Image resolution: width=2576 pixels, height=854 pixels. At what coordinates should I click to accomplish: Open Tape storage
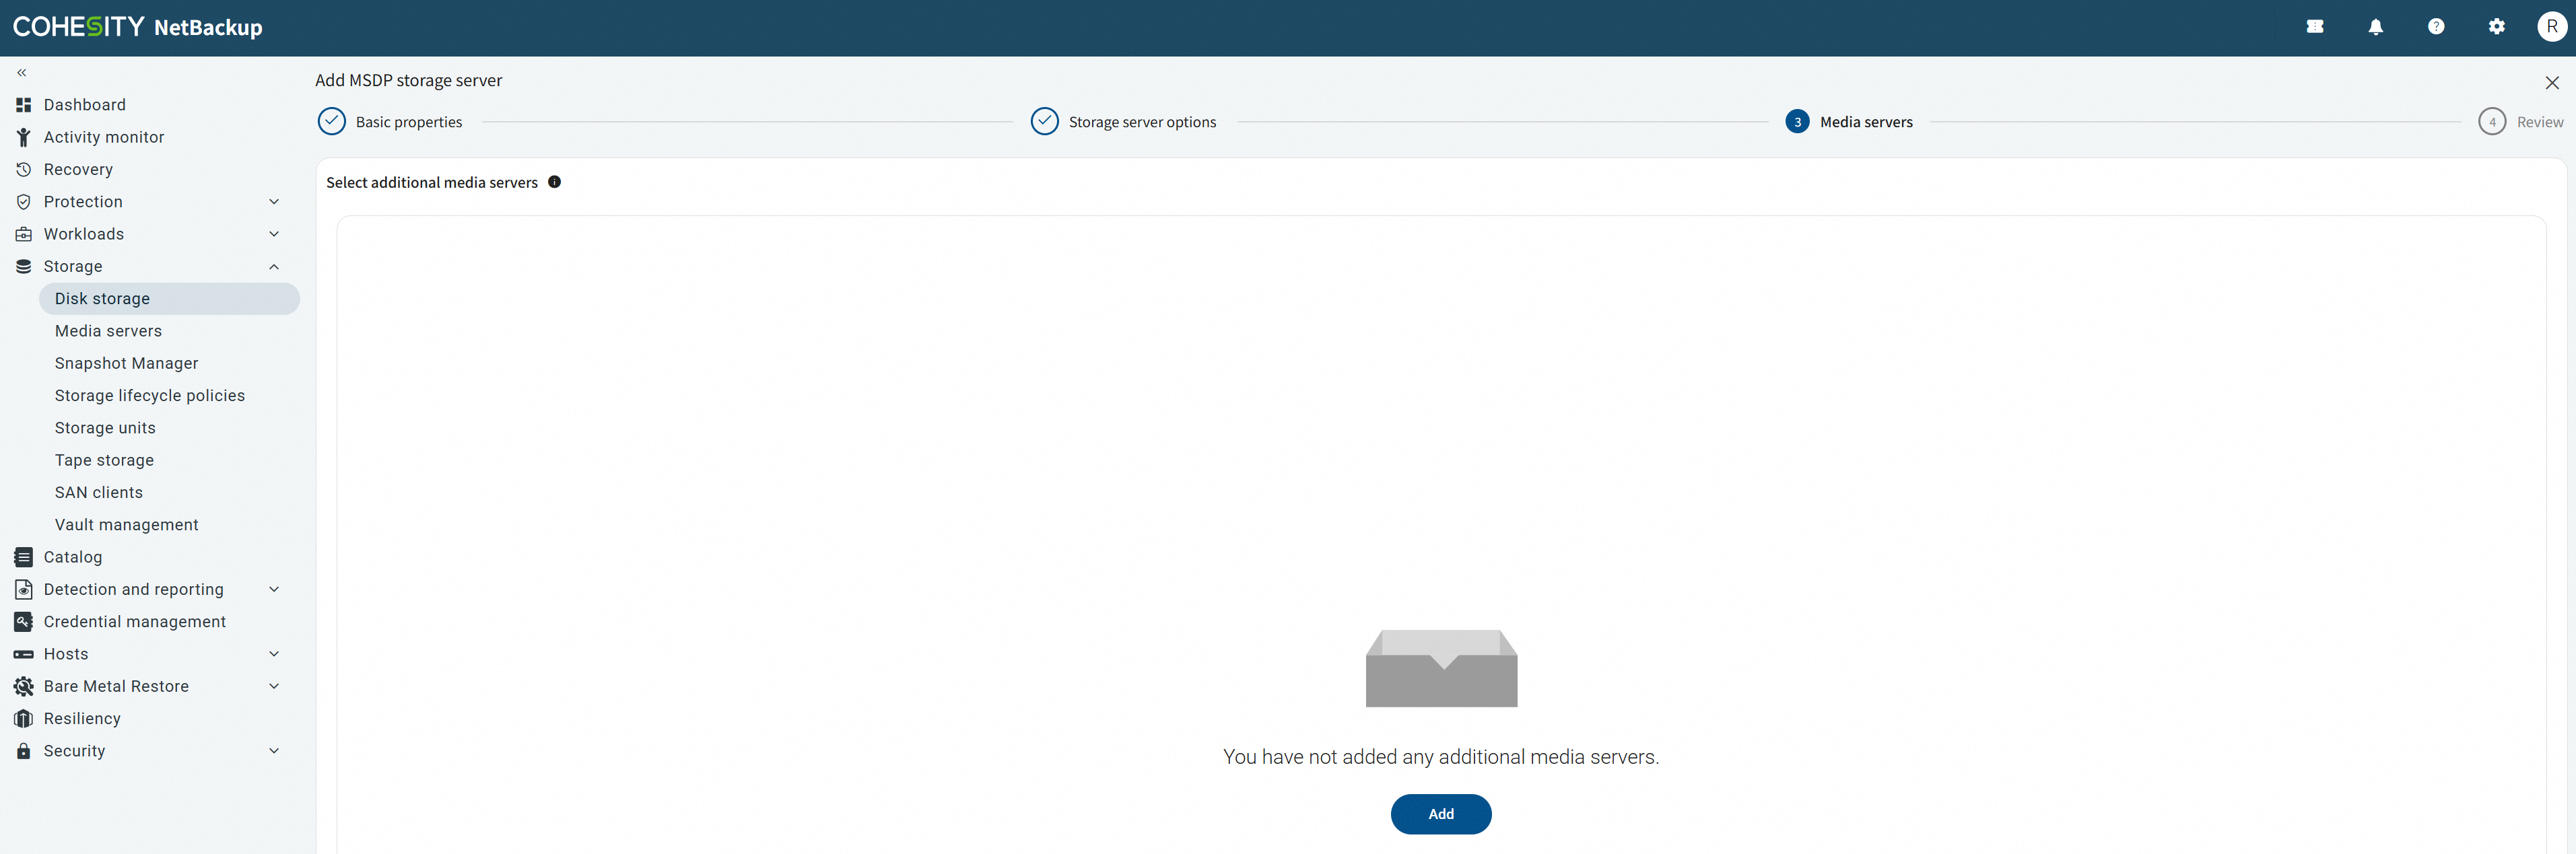[104, 460]
